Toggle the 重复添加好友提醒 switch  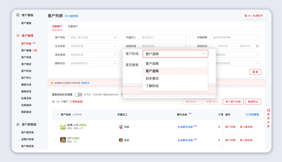(x=78, y=95)
